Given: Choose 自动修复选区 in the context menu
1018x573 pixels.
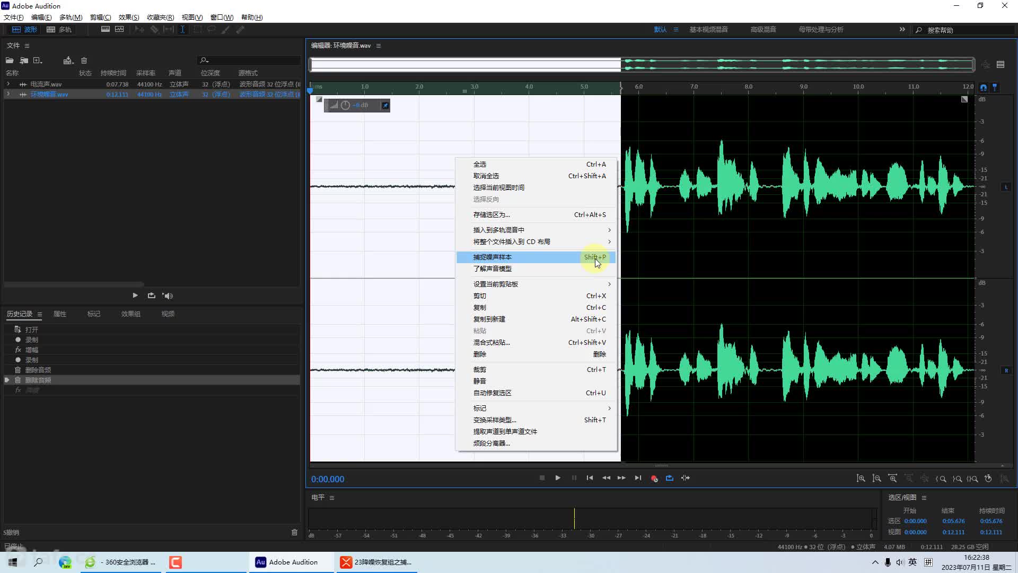Looking at the screenshot, I should click(536, 393).
